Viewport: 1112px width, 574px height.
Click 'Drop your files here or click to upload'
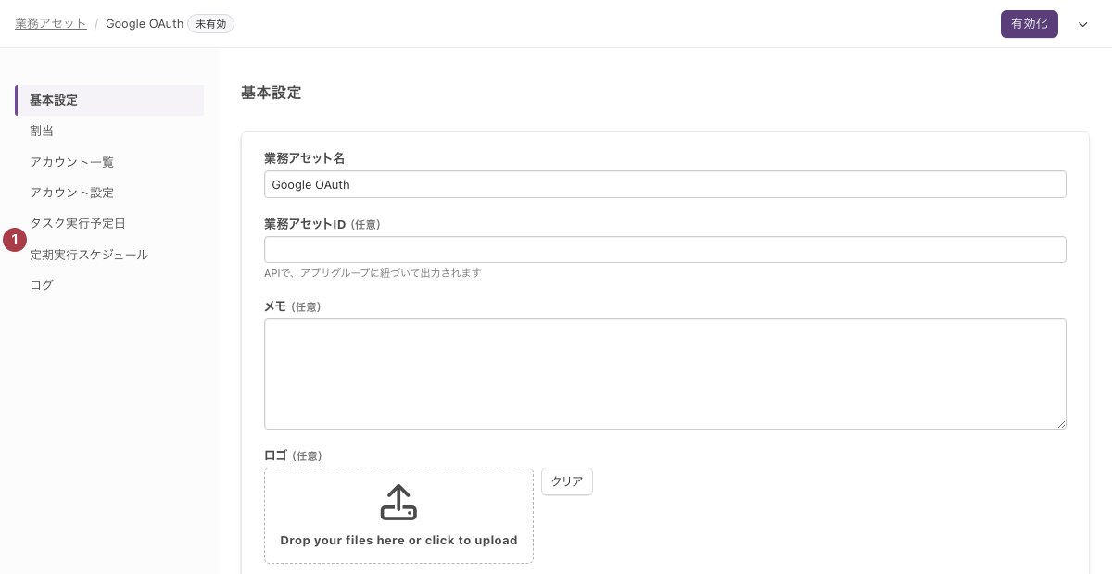click(398, 540)
